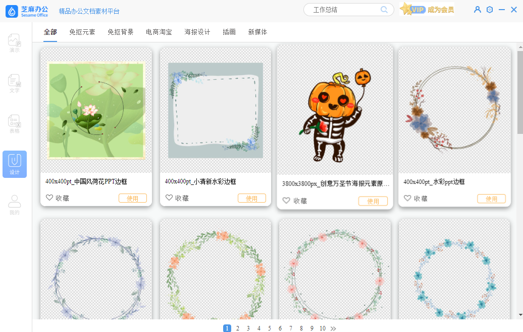Image resolution: width=523 pixels, height=332 pixels.
Task: Open the pumpkin skeleton Halloween thumbnail
Action: click(335, 110)
